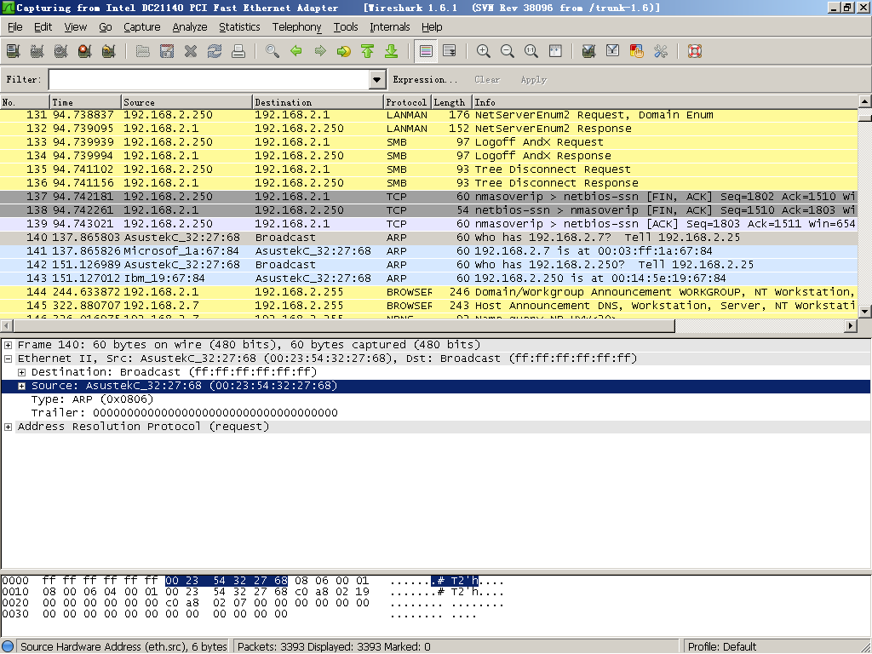Open the Statistics menu
This screenshot has width=872, height=654.
(239, 27)
